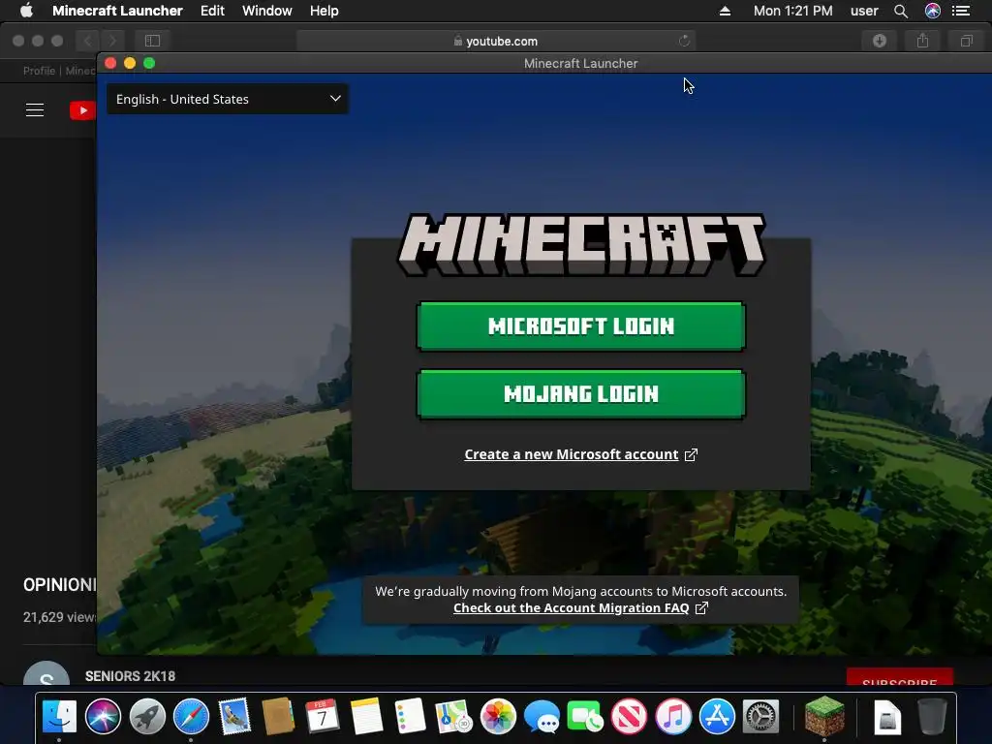Close the Minecraft Launcher window
This screenshot has height=744, width=992.
[110, 63]
